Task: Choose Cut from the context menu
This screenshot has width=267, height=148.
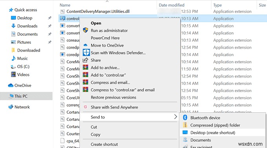Action: tap(94, 127)
